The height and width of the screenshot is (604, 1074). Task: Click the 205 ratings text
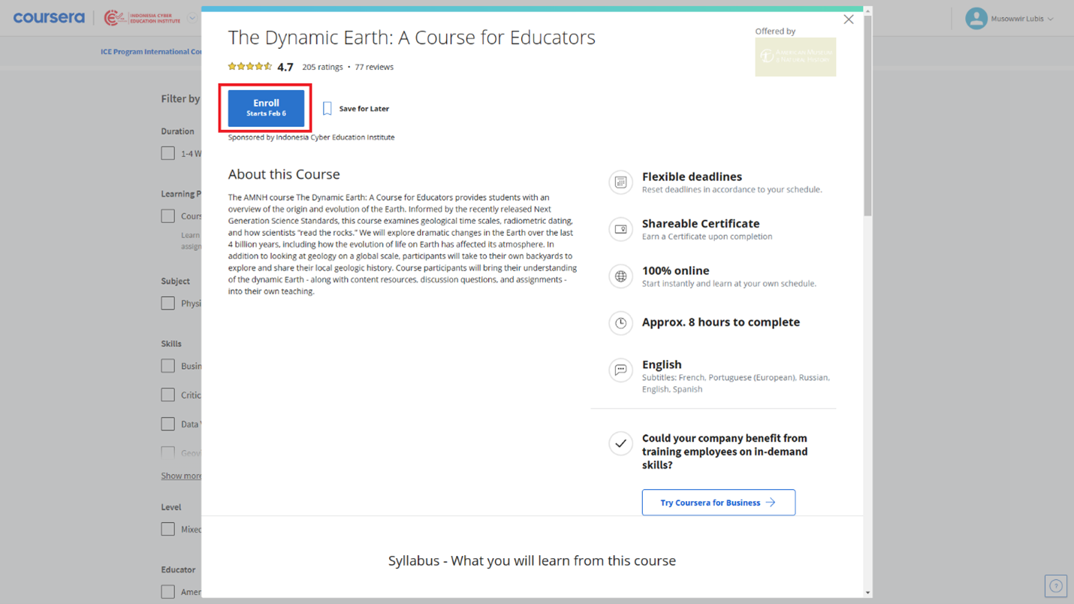coord(322,67)
